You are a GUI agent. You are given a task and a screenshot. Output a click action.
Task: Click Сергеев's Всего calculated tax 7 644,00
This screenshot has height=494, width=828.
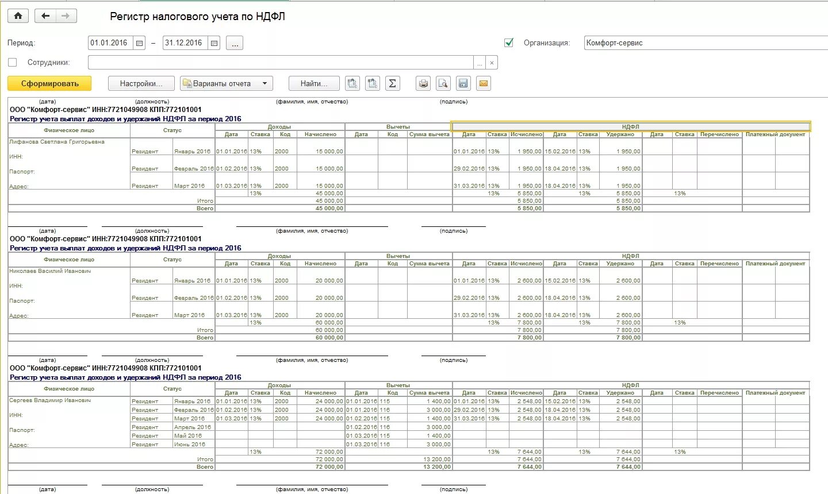point(529,466)
